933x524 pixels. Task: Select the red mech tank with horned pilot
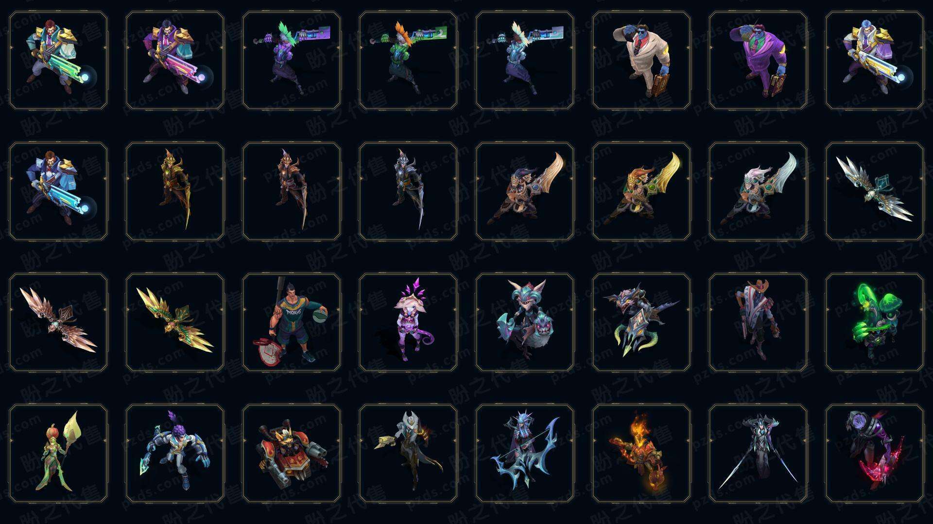pos(292,453)
